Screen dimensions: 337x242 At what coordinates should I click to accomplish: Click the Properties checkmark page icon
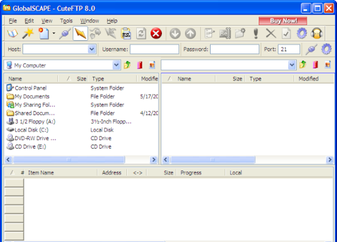point(286,34)
